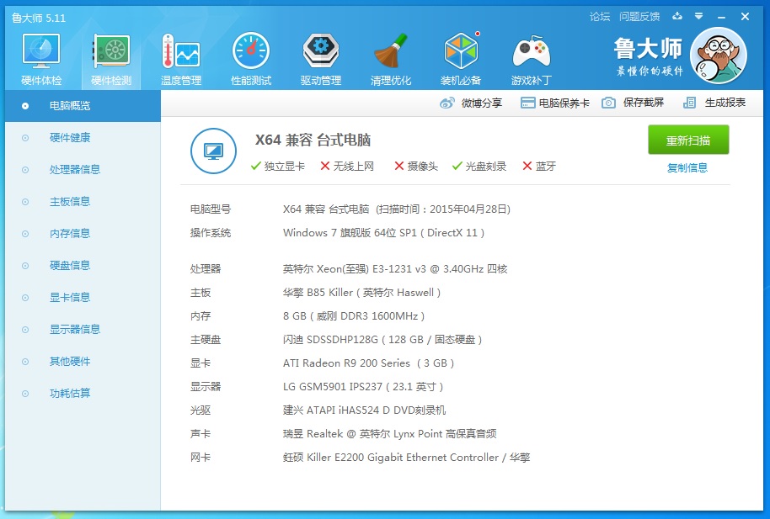Click 无线上网 feature indicator
Screen dimensions: 770x519
347,167
